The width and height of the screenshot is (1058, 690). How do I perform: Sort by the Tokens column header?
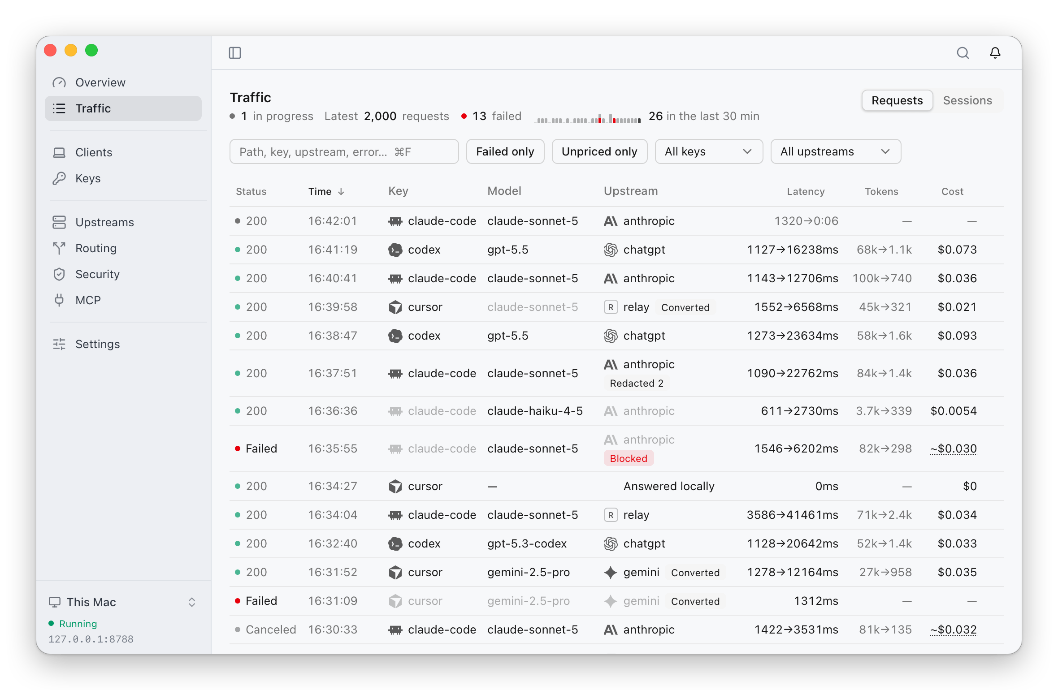tap(881, 192)
